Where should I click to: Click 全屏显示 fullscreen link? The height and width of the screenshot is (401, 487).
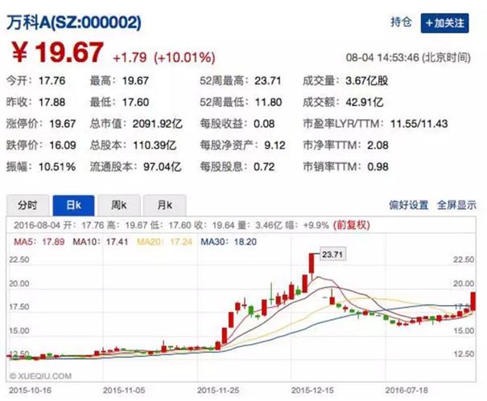coord(456,205)
